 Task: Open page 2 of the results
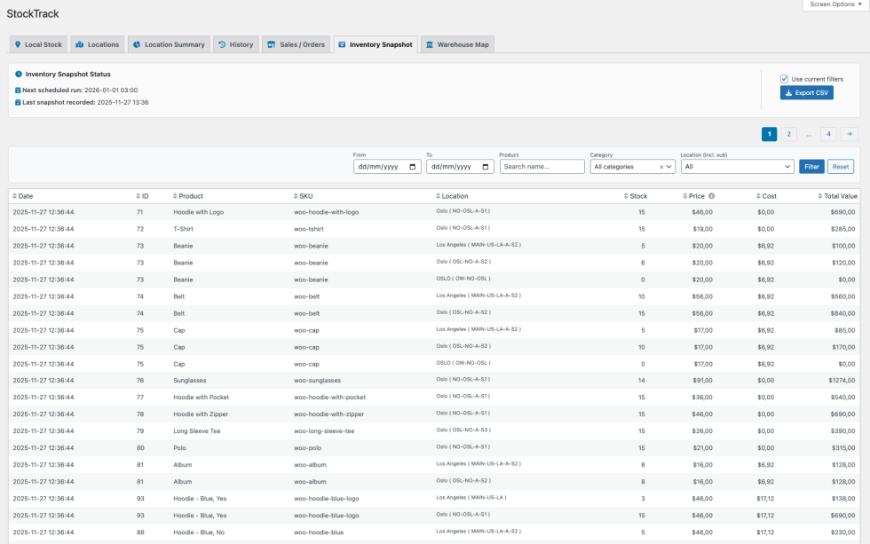tap(788, 133)
